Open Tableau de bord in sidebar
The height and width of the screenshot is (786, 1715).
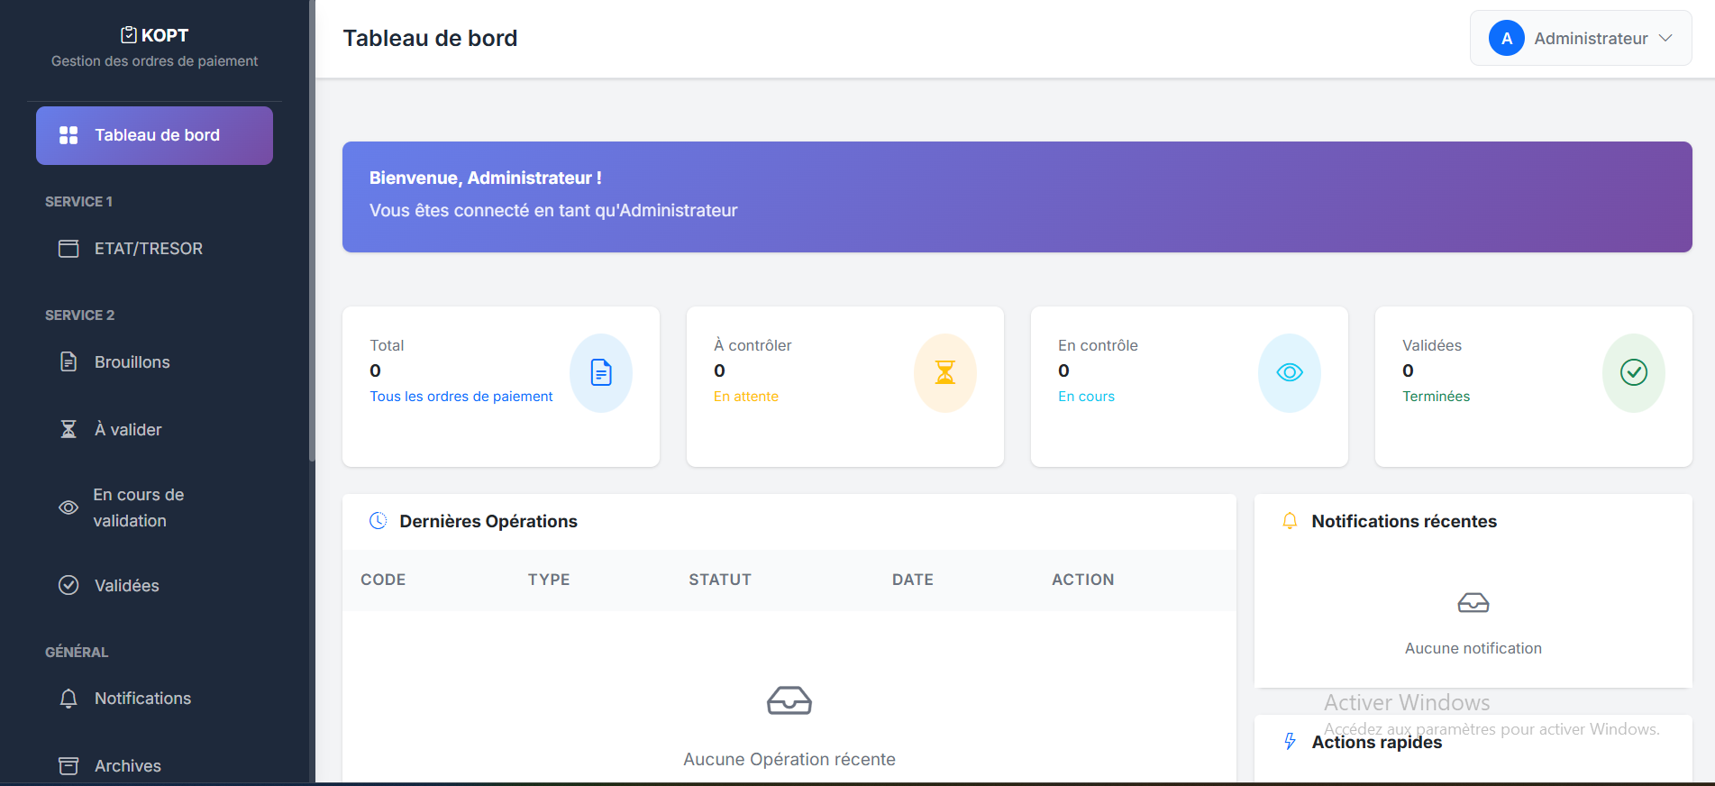point(154,135)
